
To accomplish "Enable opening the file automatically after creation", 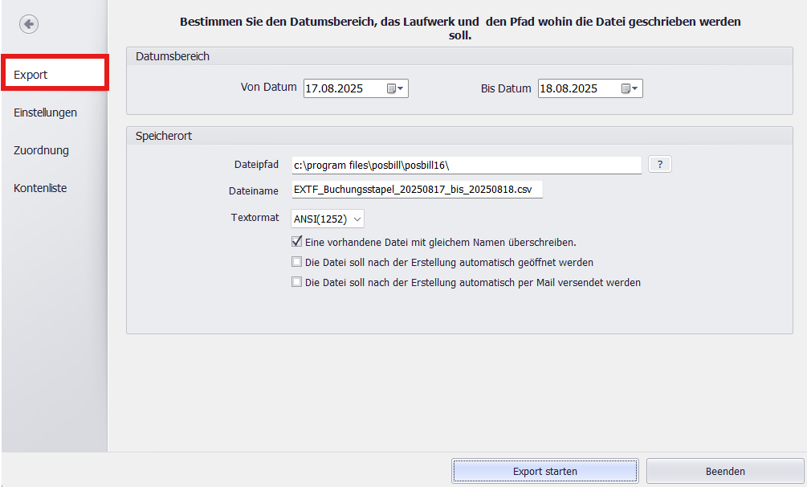I will [x=296, y=262].
